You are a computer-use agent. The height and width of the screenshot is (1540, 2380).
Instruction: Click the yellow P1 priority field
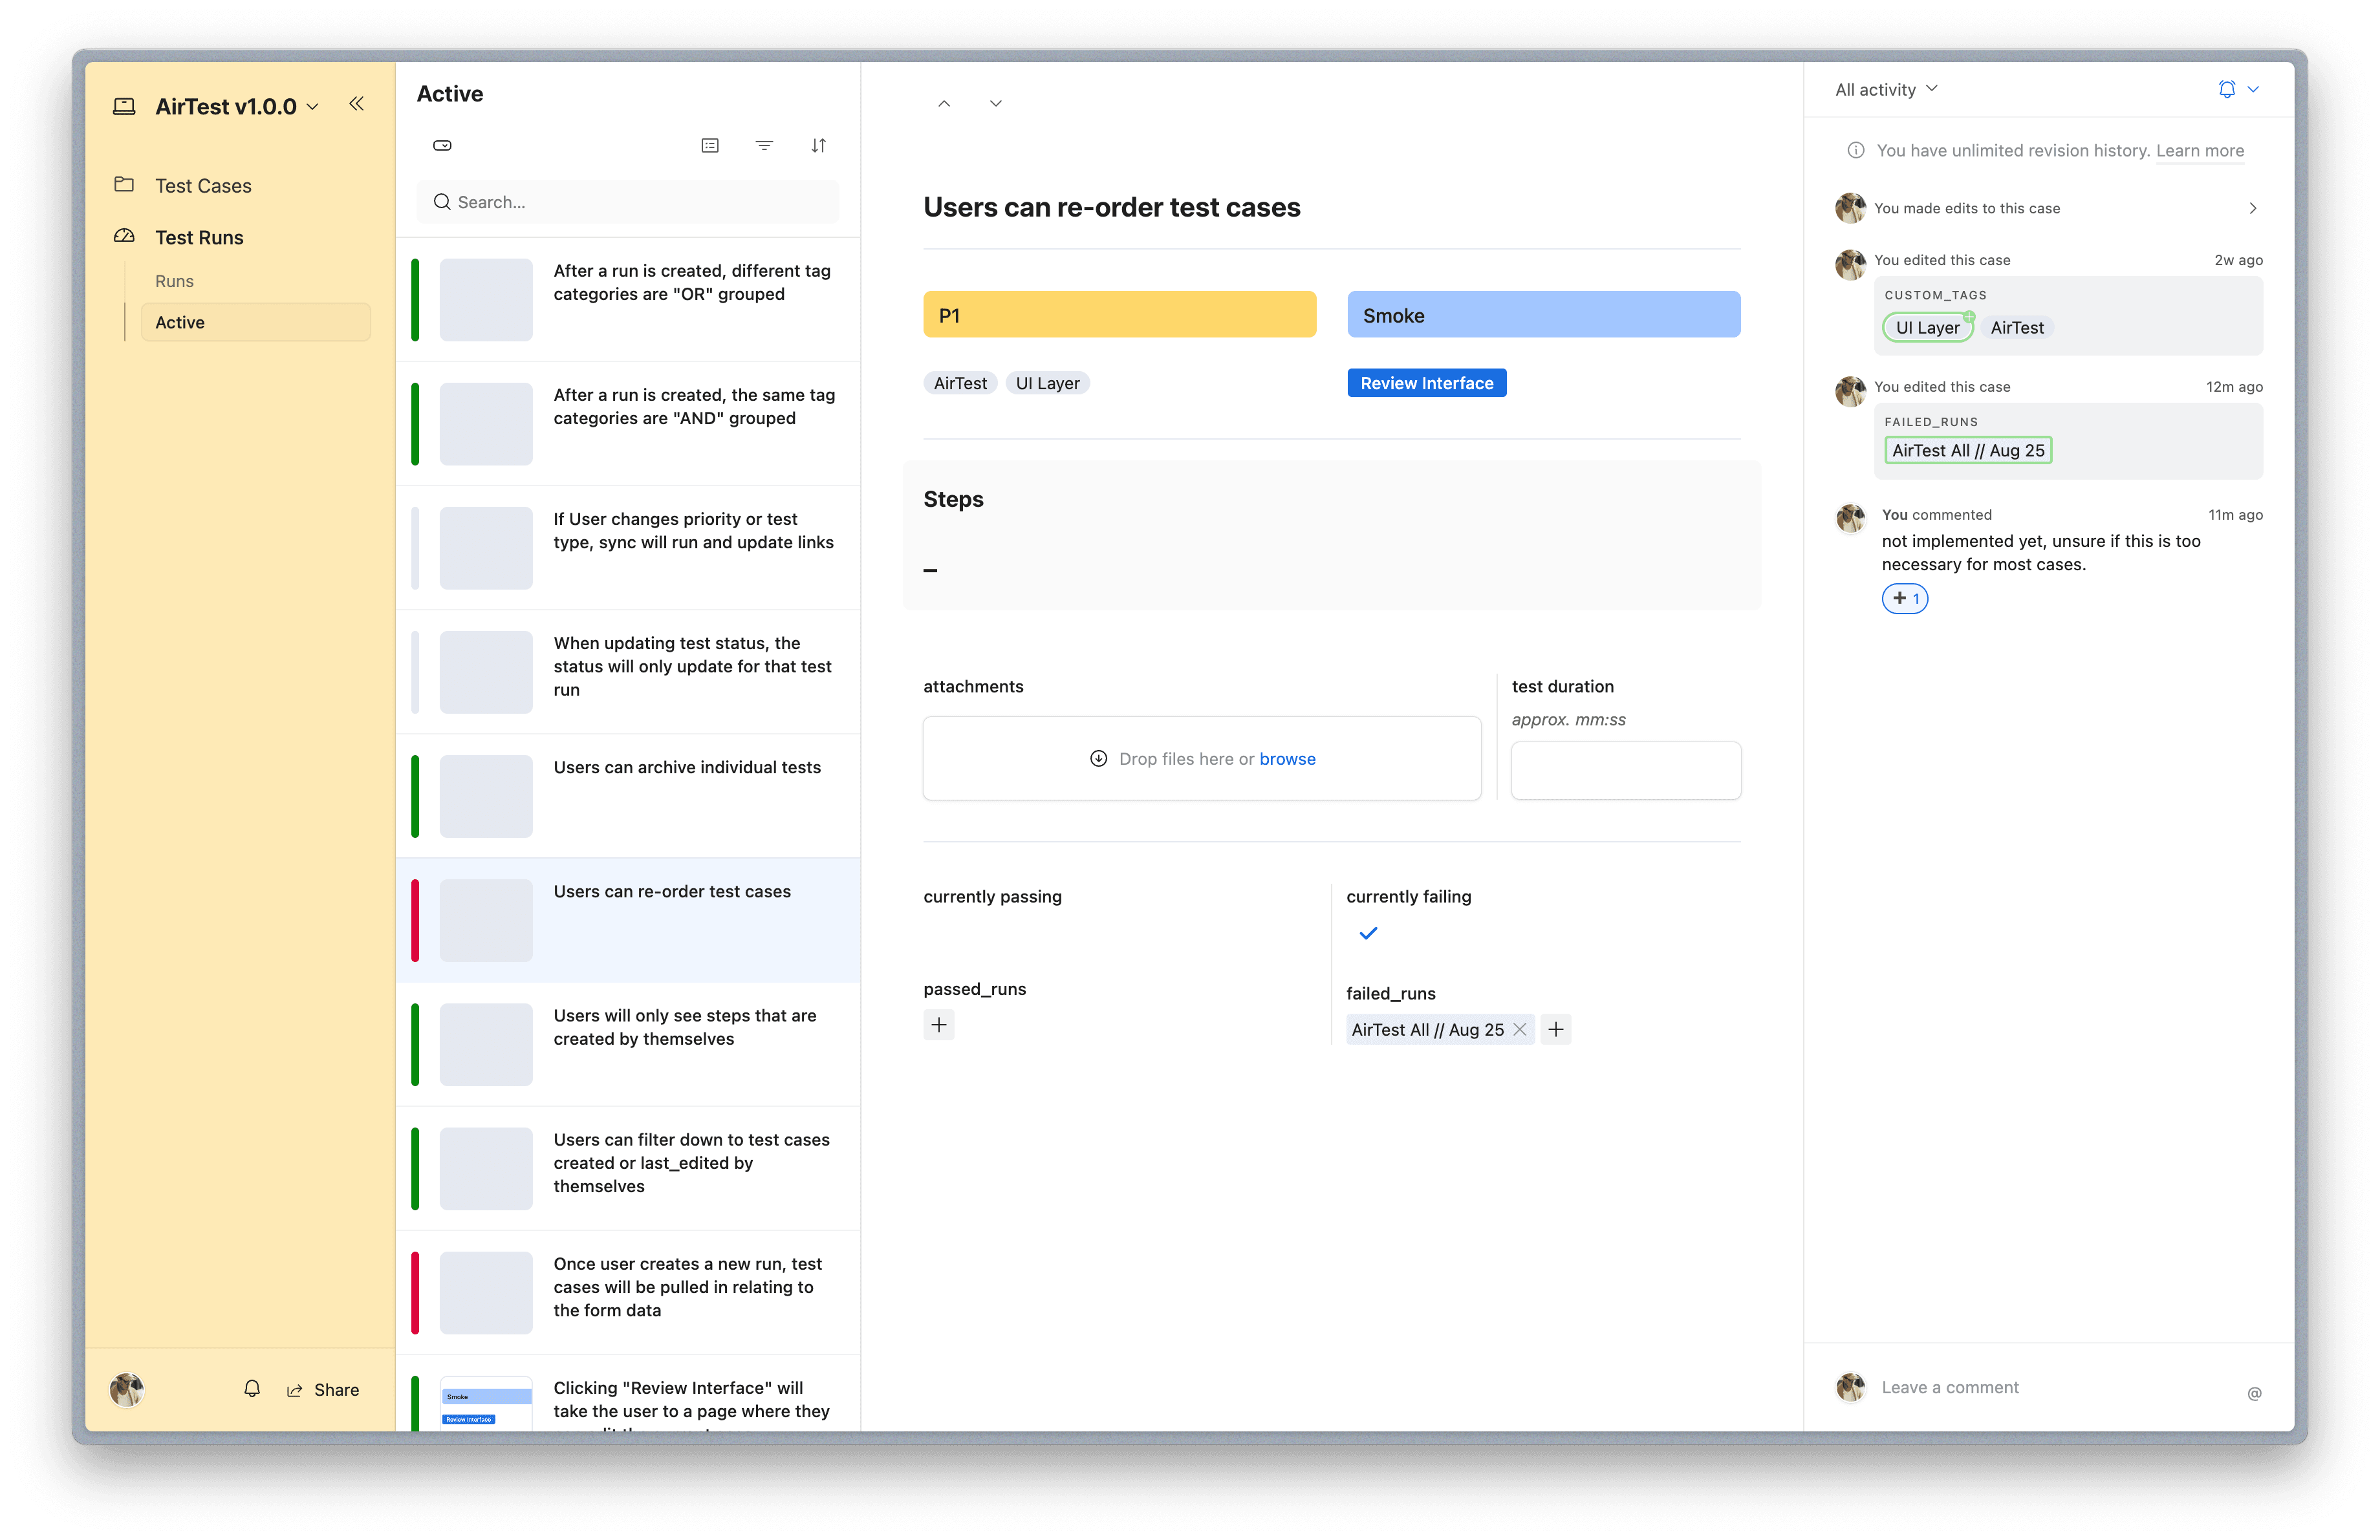pyautogui.click(x=1119, y=315)
